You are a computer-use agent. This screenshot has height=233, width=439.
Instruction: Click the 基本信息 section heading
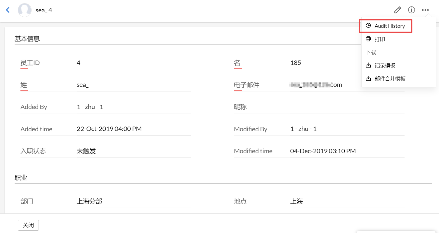pyautogui.click(x=27, y=39)
